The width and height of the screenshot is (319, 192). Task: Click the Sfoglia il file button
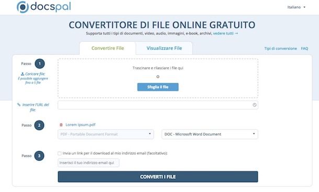coord(158,87)
